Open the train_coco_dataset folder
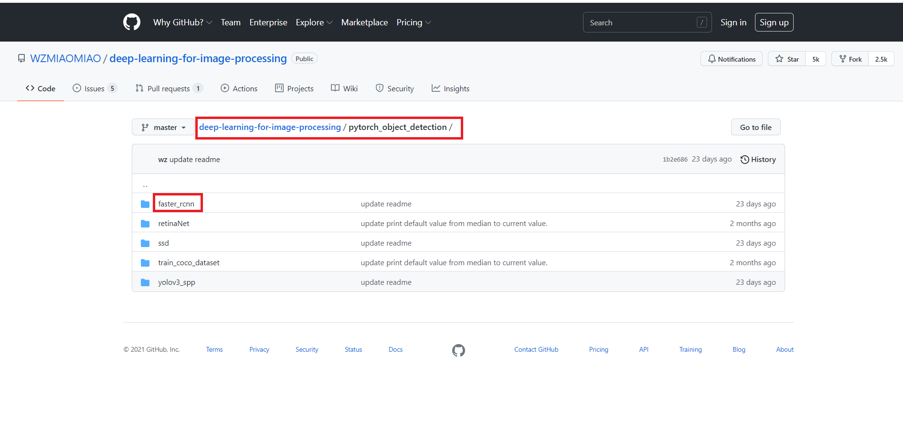Screen dimensions: 903x432 coord(189,263)
